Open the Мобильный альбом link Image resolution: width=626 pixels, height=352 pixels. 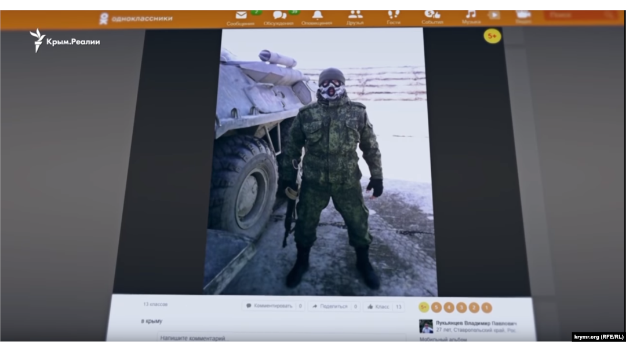click(x=443, y=339)
